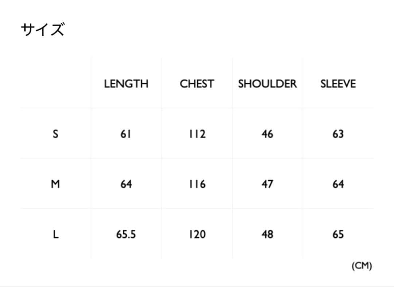Select the L size row label
The image size is (394, 287).
click(55, 235)
